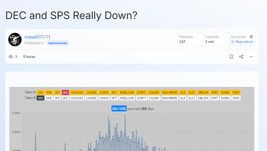Screen dimensions: 267x151
Task: Select COLONY in Token B row
Action: (154, 98)
